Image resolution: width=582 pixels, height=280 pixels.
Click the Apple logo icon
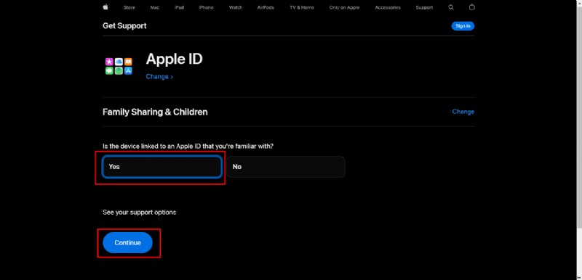[105, 7]
